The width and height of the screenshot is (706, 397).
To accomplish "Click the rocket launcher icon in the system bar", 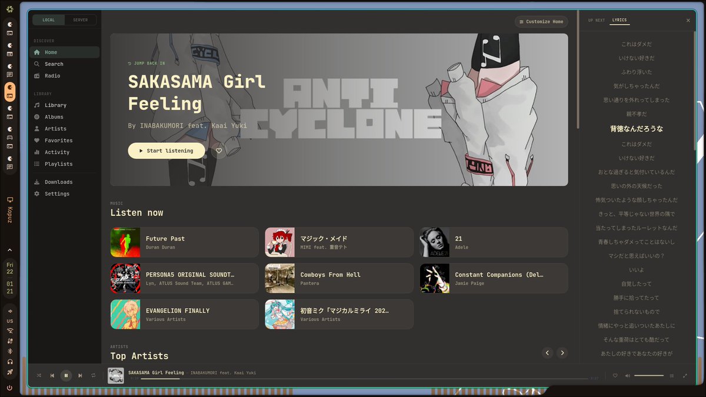I will [x=9, y=372].
